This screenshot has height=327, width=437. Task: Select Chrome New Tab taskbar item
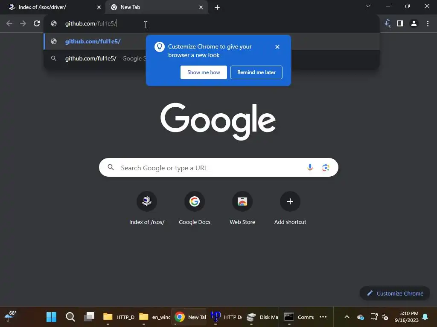(190, 317)
